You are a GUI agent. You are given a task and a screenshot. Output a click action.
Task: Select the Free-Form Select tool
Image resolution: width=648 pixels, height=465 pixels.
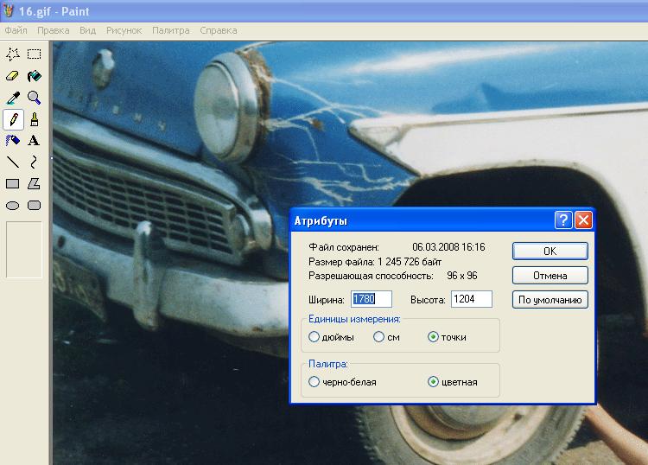coord(13,54)
